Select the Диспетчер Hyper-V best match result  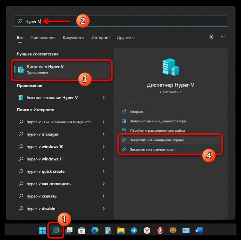(x=62, y=70)
